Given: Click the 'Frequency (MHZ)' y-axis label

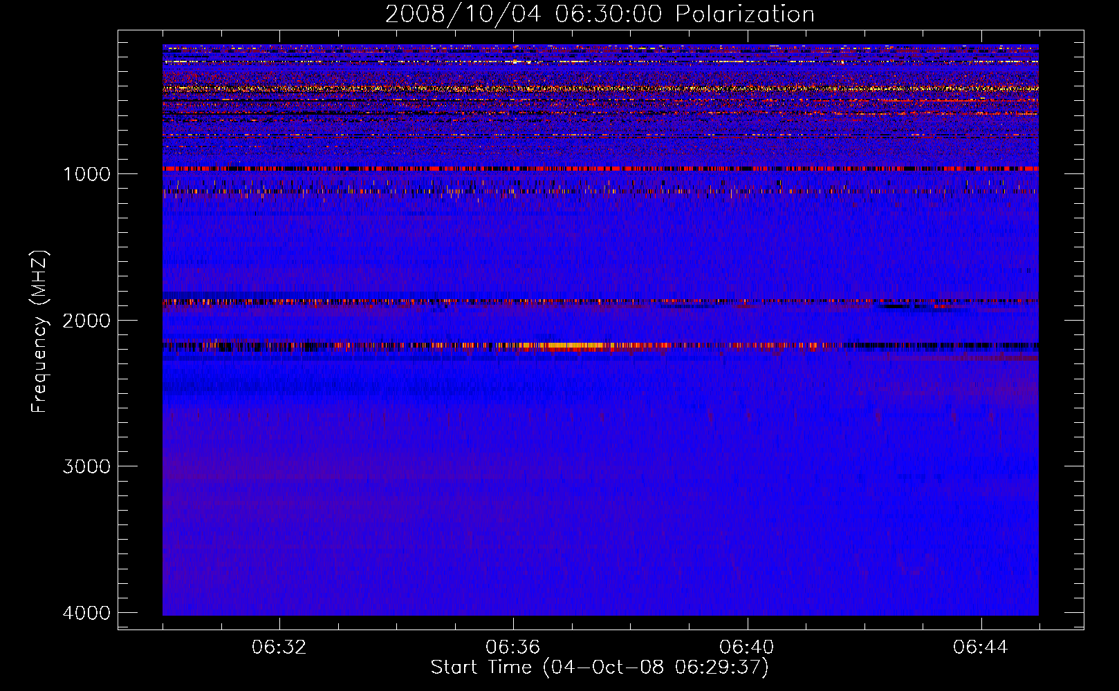Looking at the screenshot, I should 39,332.
